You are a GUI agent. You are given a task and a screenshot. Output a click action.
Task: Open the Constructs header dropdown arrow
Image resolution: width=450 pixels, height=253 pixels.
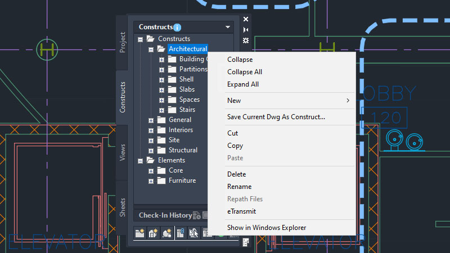point(228,27)
